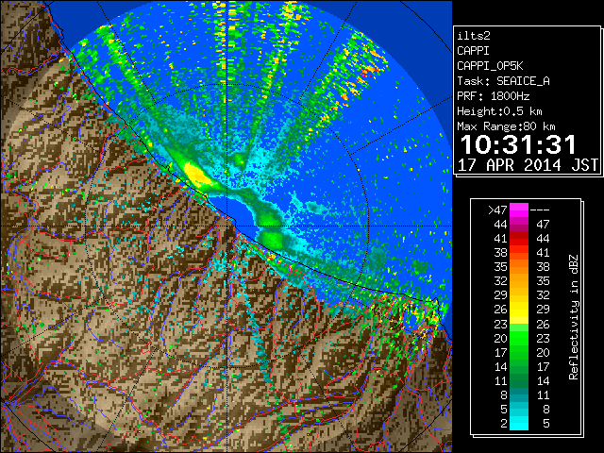Click the 10:31:31 timestamp
Image resolution: width=604 pixels, height=453 pixels.
[518, 144]
